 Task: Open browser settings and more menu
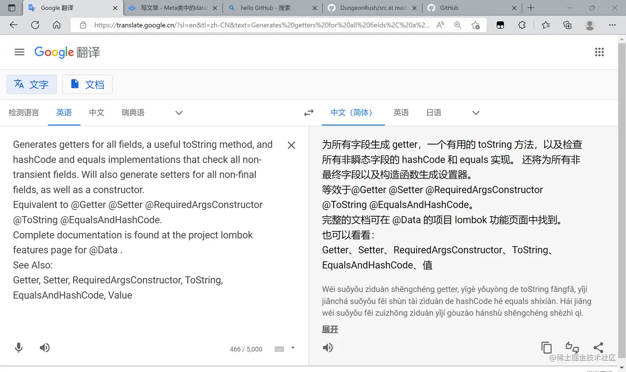pos(612,25)
